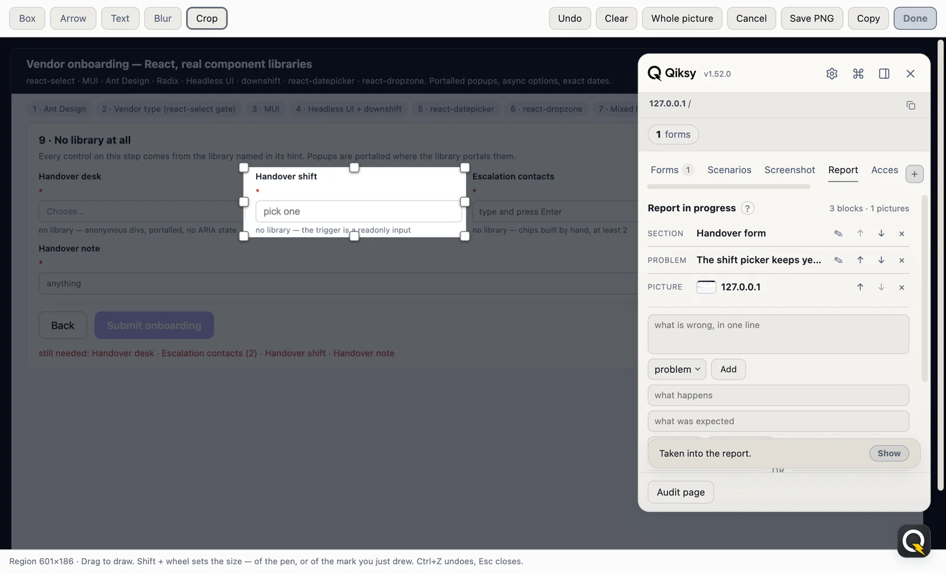Click the v1.52.0 version label
The width and height of the screenshot is (946, 573).
717,74
